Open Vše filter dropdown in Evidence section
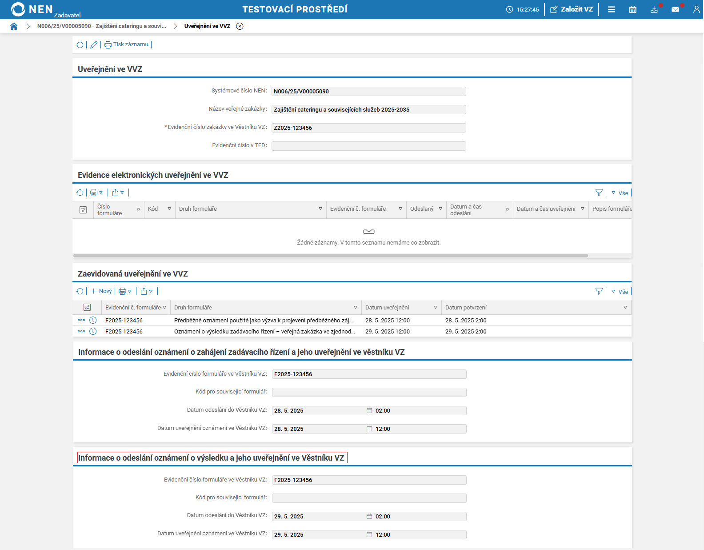The width and height of the screenshot is (704, 550). point(620,193)
